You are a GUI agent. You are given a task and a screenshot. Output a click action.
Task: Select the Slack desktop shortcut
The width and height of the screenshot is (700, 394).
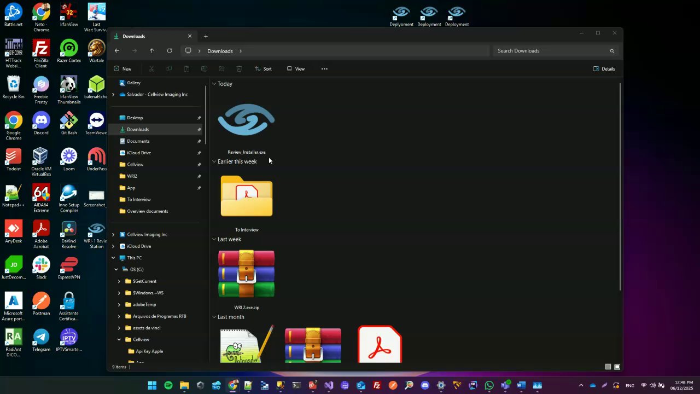pos(41,268)
